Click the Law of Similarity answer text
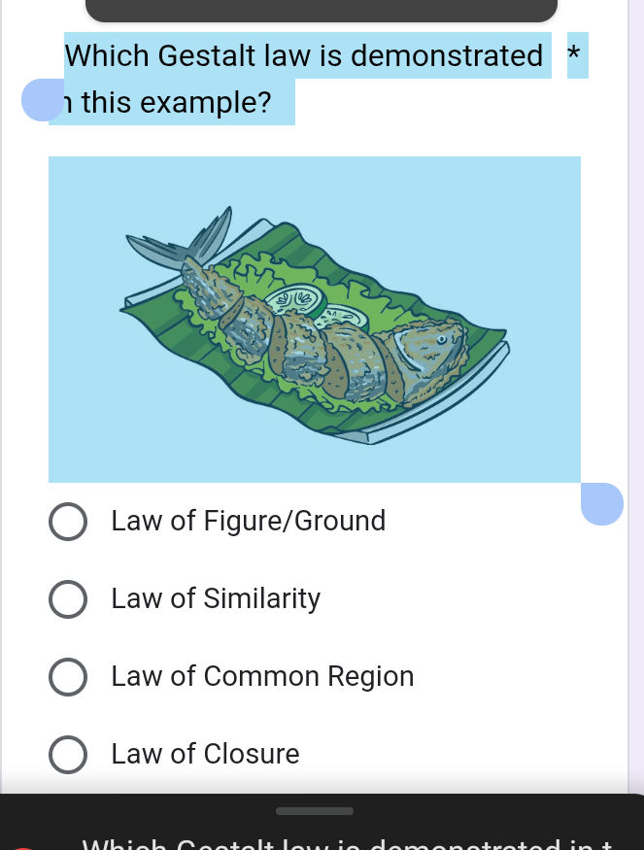 coord(216,599)
